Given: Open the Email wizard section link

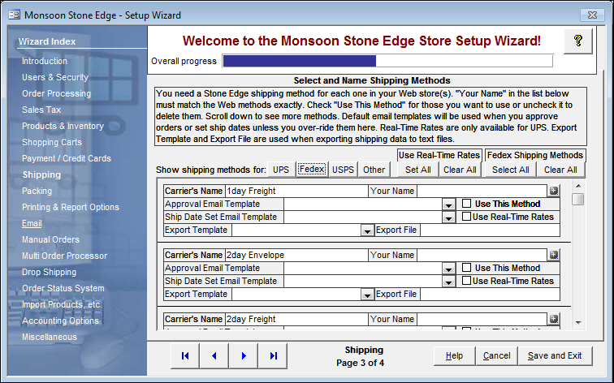Looking at the screenshot, I should coord(32,223).
